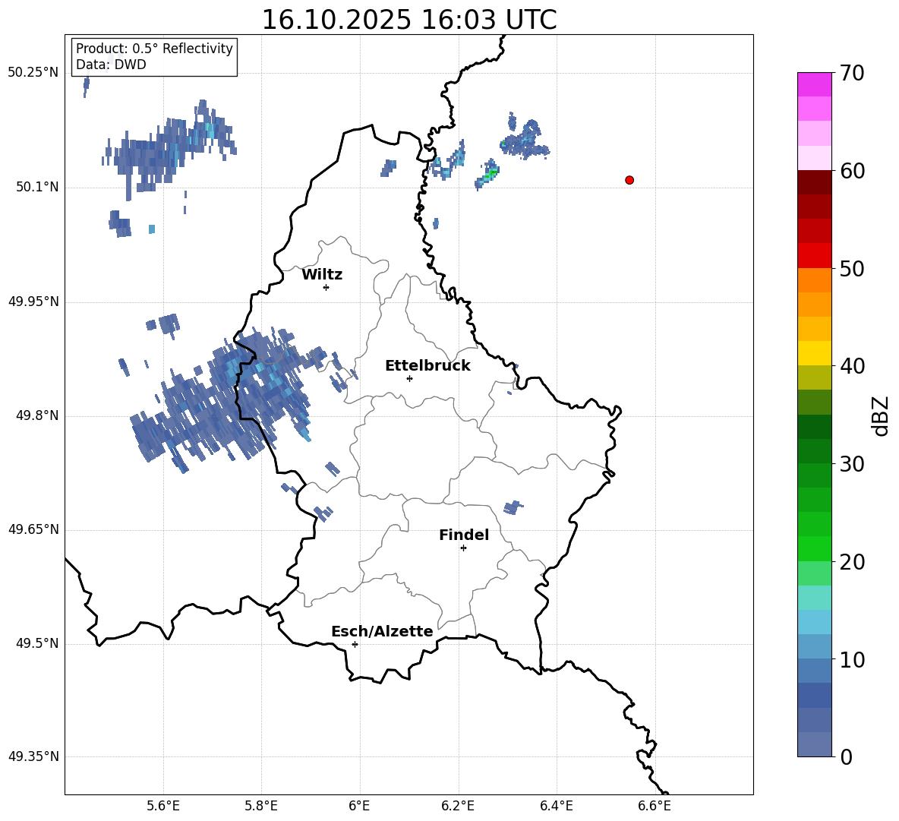Click the 49.65°N latitude label

(33, 529)
